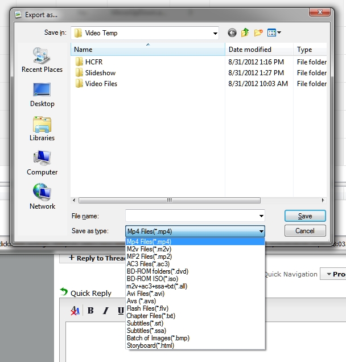Collapse the Save as type combo box
This screenshot has height=362, width=346.
click(x=261, y=231)
